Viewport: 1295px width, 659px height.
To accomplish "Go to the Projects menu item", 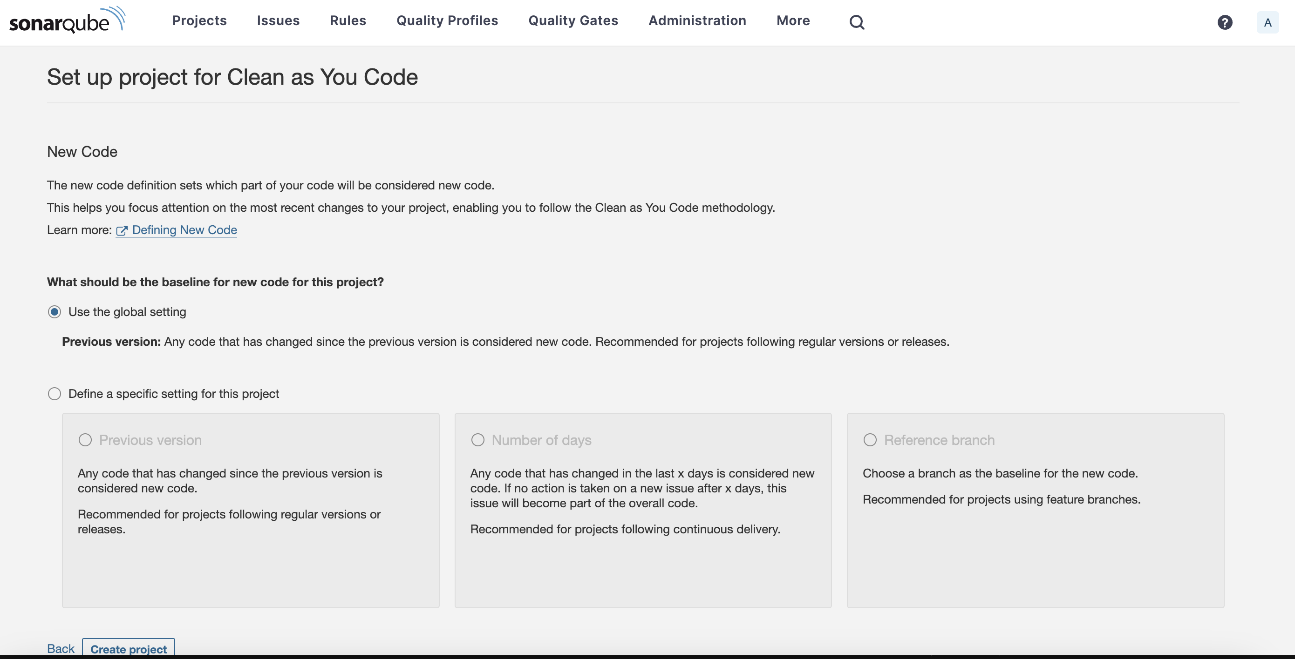I will [x=199, y=20].
